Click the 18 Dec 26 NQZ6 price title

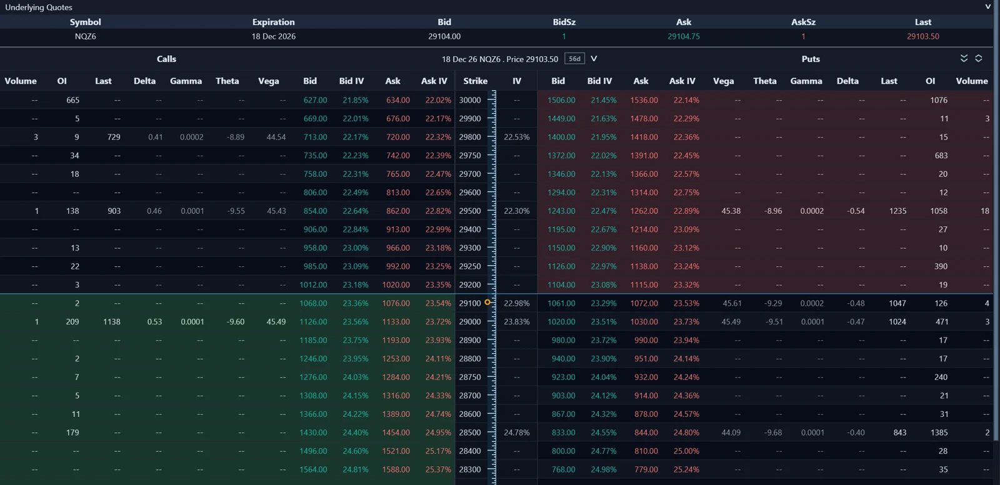pyautogui.click(x=500, y=59)
